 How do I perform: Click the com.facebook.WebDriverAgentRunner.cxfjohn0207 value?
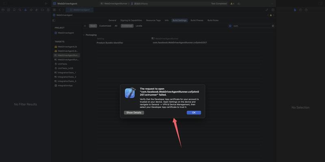pyautogui.click(x=180, y=43)
